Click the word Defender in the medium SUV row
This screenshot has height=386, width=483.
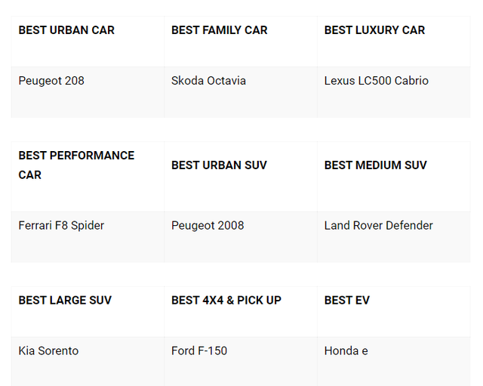[408, 225]
